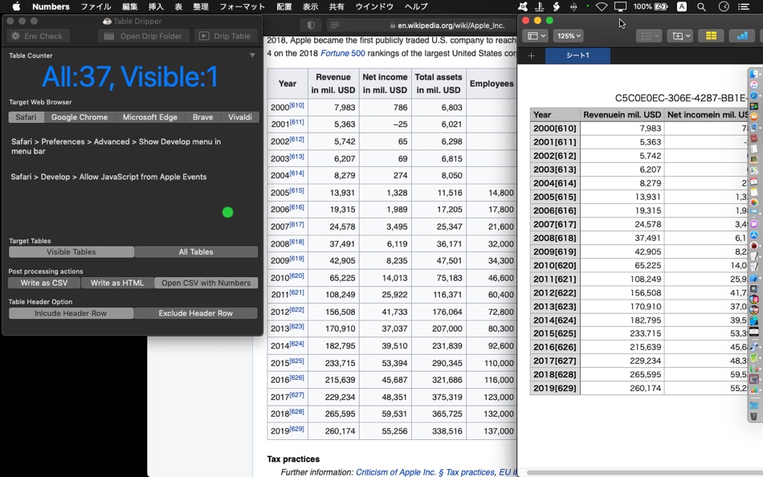Click the Chart button in Numbers toolbar
The width and height of the screenshot is (763, 477).
[x=742, y=35]
